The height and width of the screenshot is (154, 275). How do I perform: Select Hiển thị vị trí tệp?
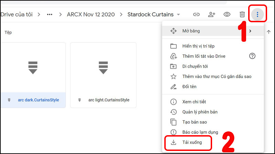pyautogui.click(x=213, y=46)
